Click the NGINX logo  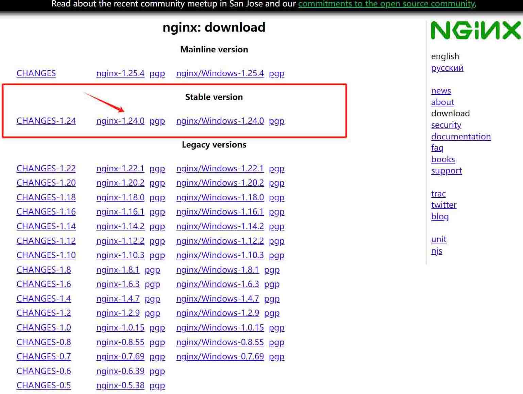pyautogui.click(x=476, y=30)
